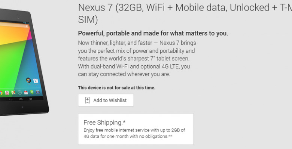Tap the YouTube icon on the tablet screen
Viewport: 292px width, 149px height.
pos(7,93)
